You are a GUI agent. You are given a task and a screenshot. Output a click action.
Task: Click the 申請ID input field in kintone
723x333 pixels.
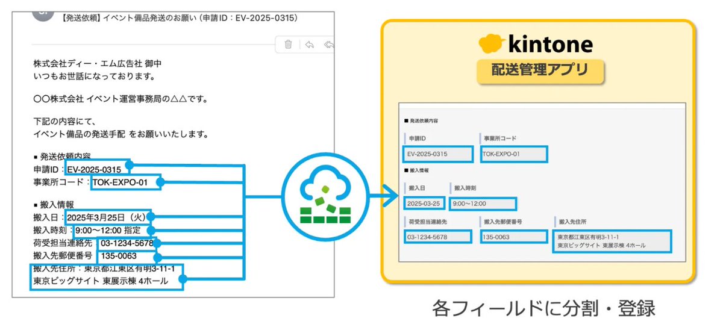click(x=438, y=154)
